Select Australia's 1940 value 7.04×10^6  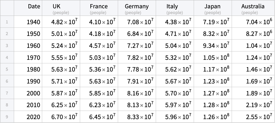pyautogui.click(x=253, y=22)
